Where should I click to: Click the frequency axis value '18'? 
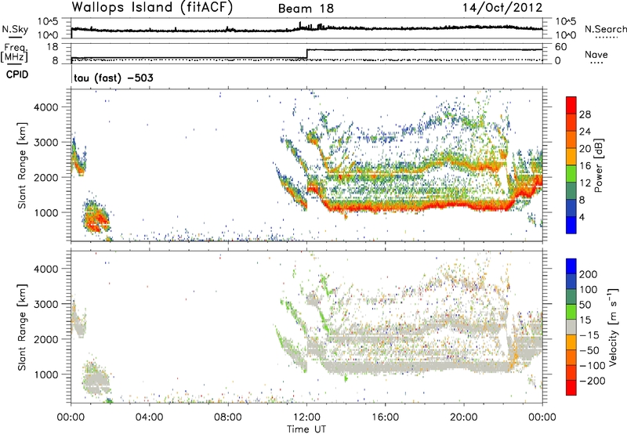[x=53, y=47]
